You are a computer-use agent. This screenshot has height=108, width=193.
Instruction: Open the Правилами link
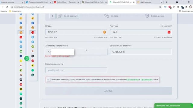pos(146,79)
